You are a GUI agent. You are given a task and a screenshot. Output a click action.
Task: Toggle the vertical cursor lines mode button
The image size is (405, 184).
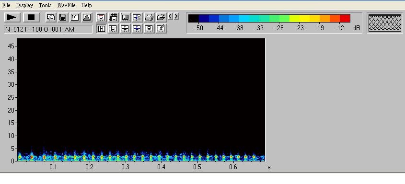pos(101,28)
